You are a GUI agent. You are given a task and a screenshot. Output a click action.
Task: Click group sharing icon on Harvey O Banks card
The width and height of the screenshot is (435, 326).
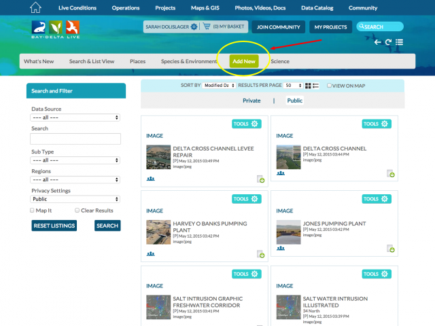pos(150,254)
